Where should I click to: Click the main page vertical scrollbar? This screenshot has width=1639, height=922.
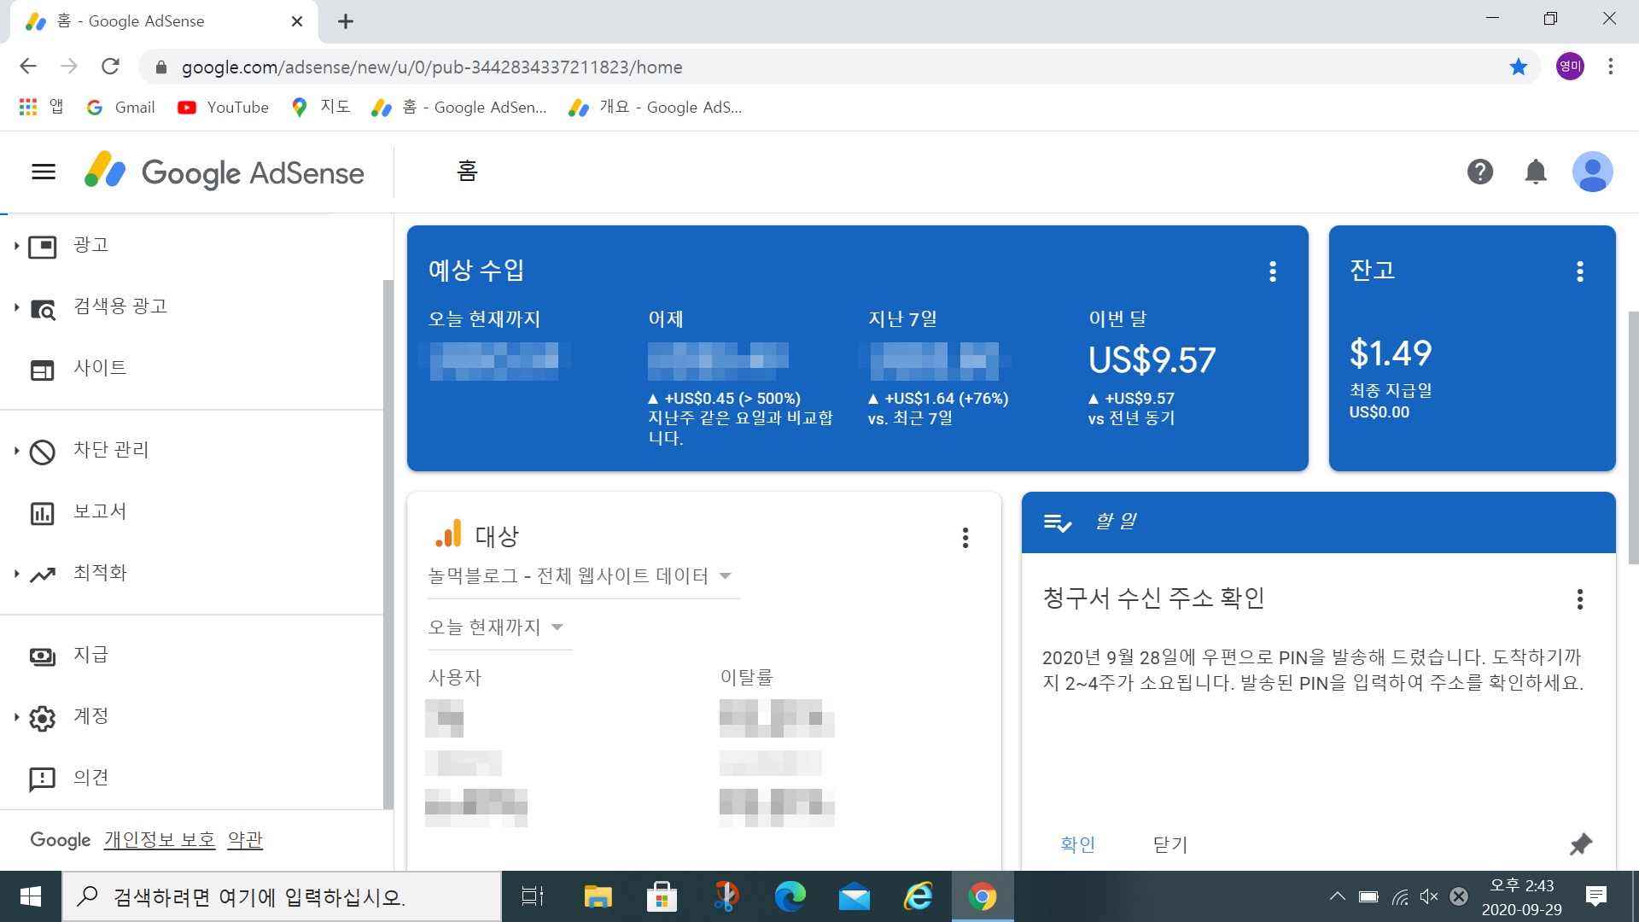[x=1632, y=437]
